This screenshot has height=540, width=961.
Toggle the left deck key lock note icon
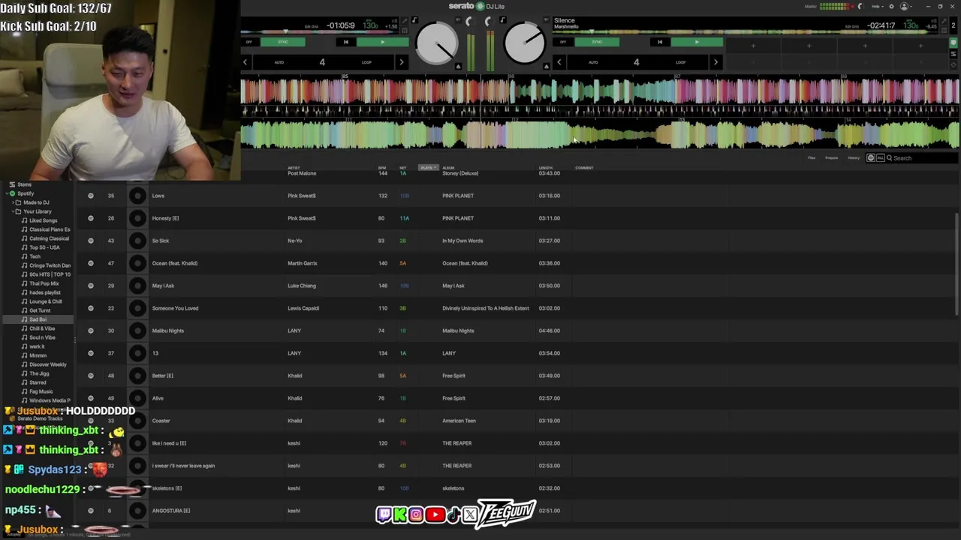pyautogui.click(x=414, y=20)
